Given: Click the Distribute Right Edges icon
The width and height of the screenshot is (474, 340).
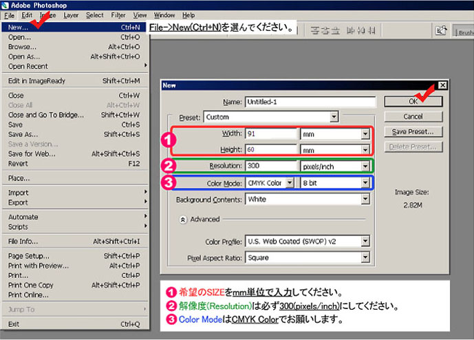Looking at the screenshot, I should click(x=371, y=30).
